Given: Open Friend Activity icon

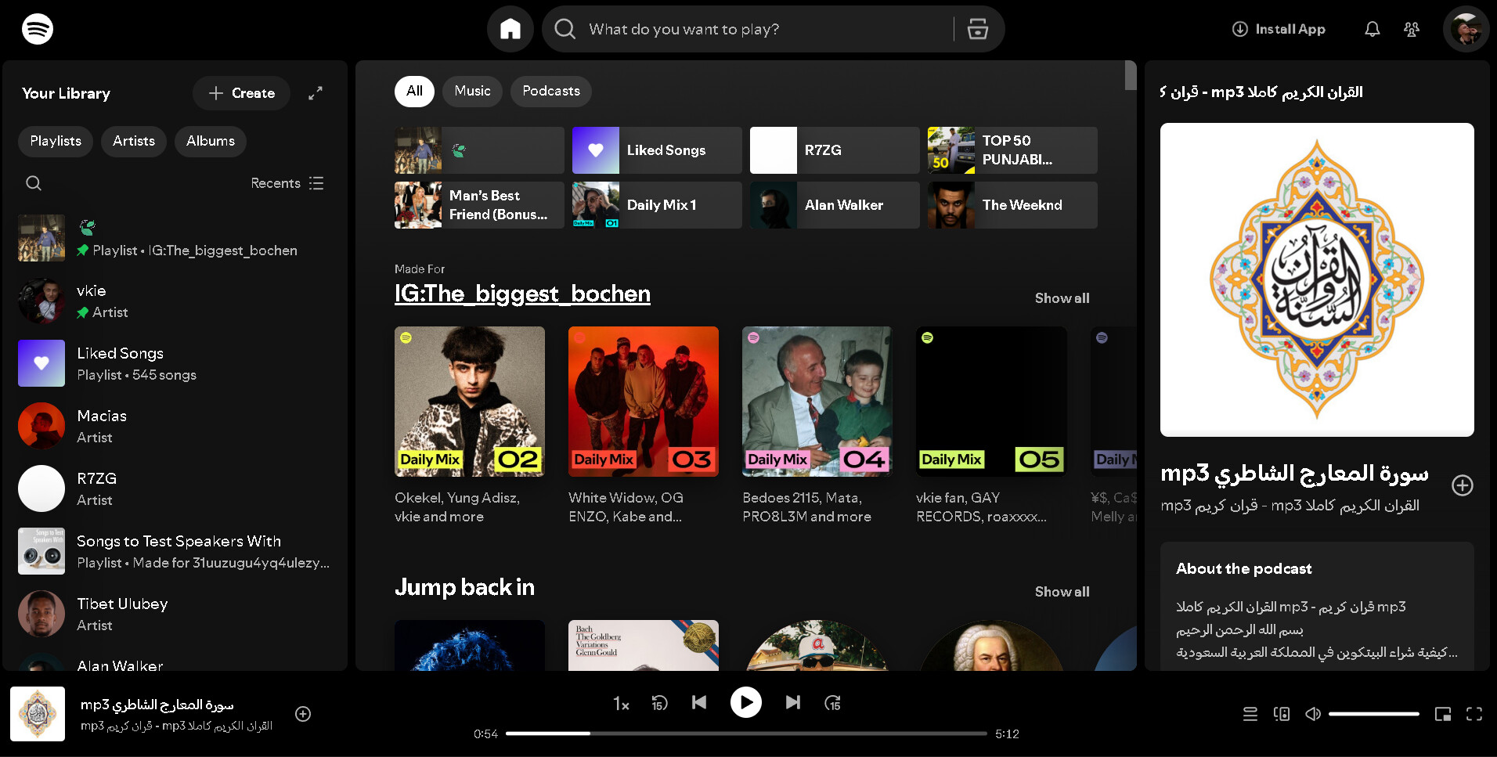Looking at the screenshot, I should point(1411,29).
